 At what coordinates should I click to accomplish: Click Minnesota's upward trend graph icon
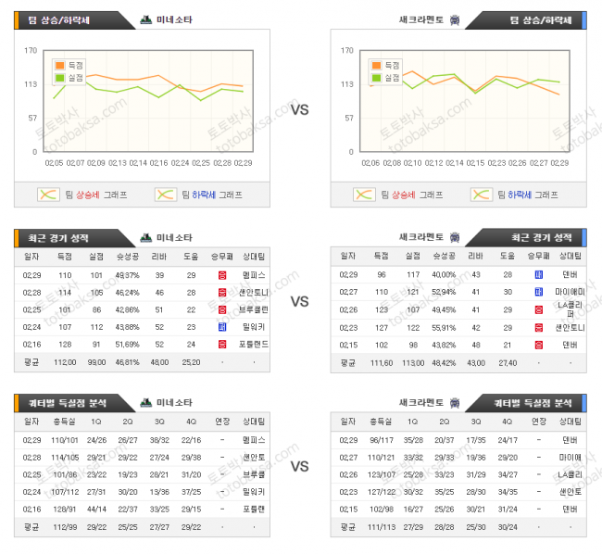(x=49, y=195)
